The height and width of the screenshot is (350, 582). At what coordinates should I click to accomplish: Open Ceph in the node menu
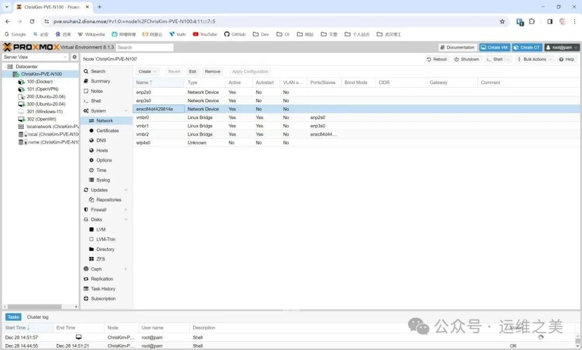click(96, 269)
